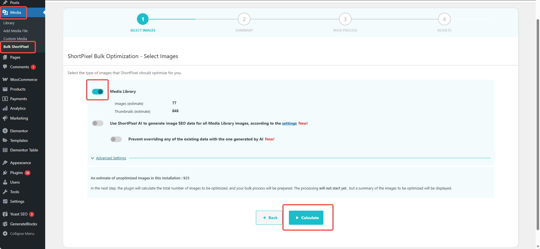Click the Payments dollar icon
Screen dimensions: 540x249
pos(5,99)
